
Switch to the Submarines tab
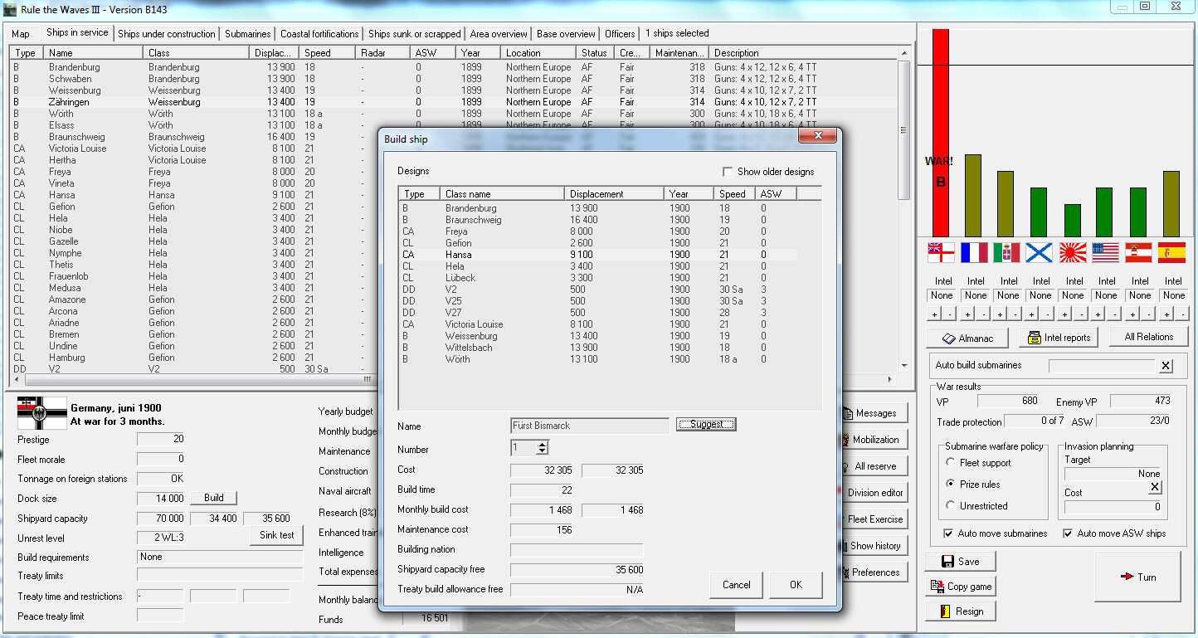pos(248,33)
